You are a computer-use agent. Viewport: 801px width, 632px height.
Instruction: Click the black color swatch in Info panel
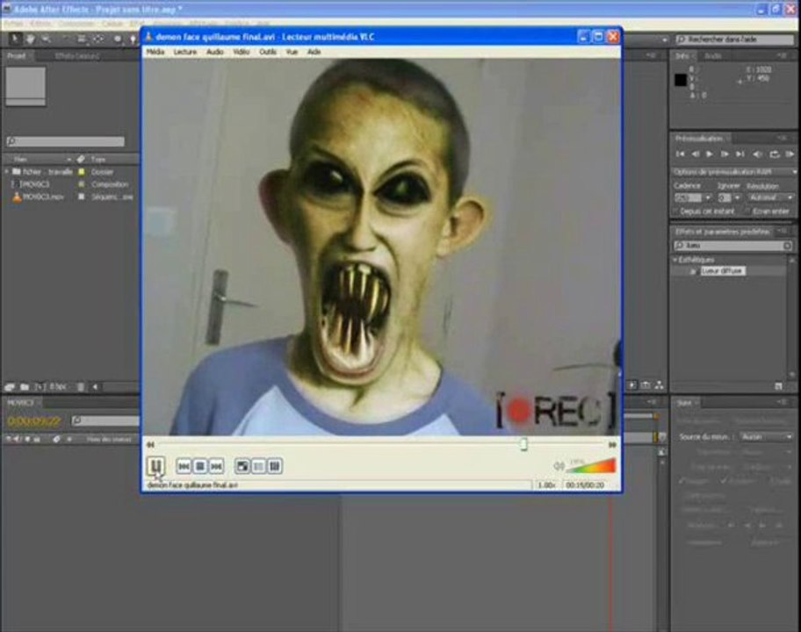click(680, 80)
